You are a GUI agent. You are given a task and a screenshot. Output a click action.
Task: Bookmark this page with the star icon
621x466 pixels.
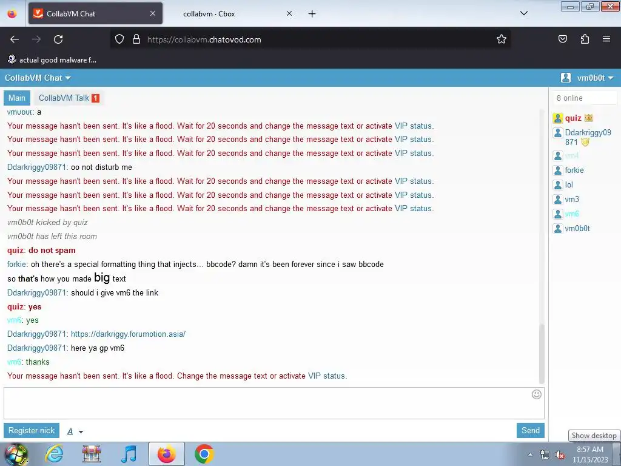pos(502,39)
